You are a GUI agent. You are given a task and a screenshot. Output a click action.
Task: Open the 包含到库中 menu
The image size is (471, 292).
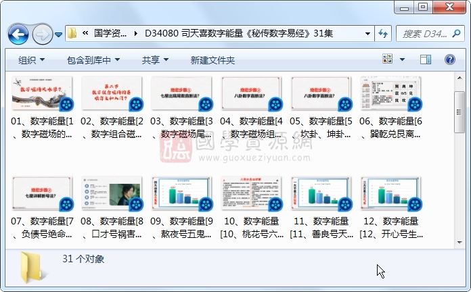pyautogui.click(x=93, y=60)
